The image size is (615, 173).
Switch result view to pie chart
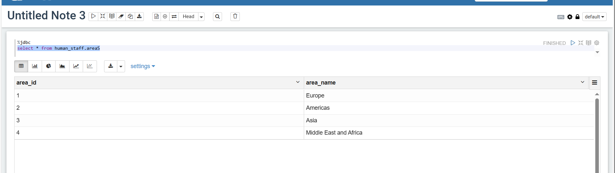point(48,66)
